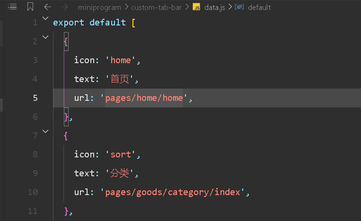Click the opening yellow bracket on line 1
Viewport: 361px width, 221px height.
133,23
